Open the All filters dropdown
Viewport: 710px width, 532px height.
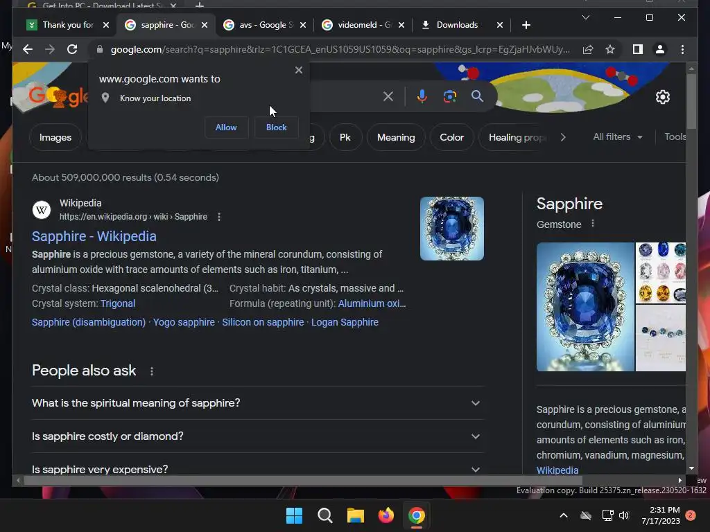pyautogui.click(x=618, y=136)
